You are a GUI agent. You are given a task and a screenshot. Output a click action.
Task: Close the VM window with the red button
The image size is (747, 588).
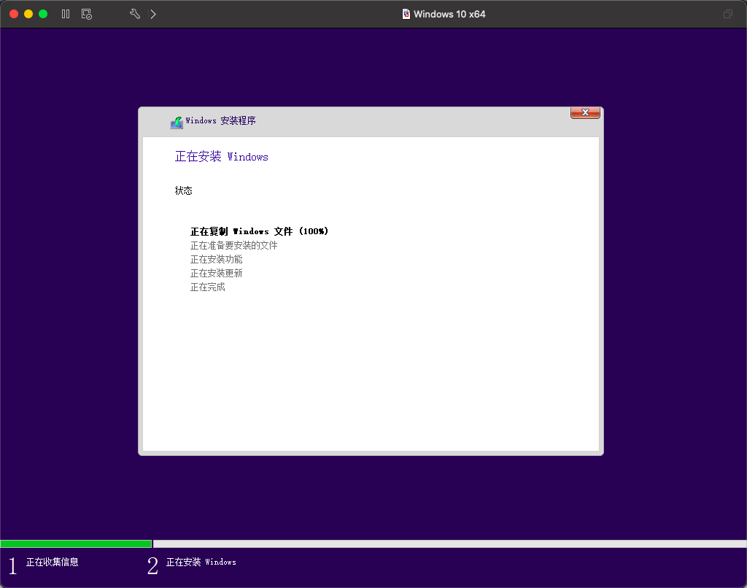point(14,15)
